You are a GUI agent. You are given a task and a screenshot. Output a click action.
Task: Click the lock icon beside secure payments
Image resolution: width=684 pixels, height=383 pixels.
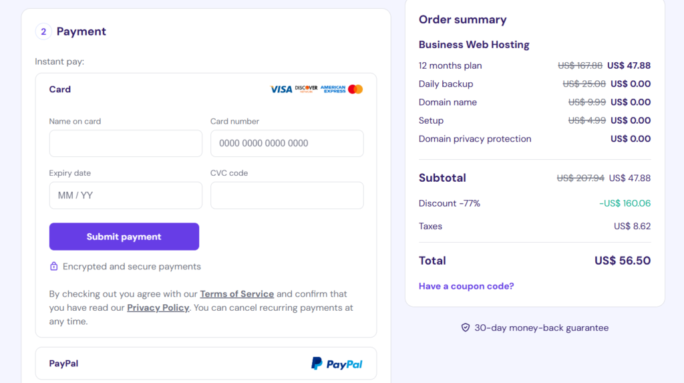[x=54, y=266]
